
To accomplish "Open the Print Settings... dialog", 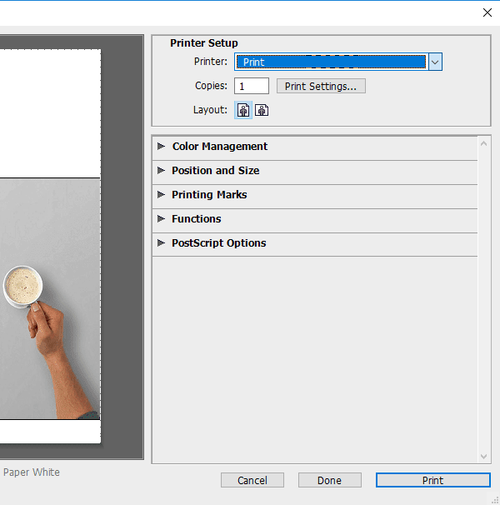I will pos(321,86).
